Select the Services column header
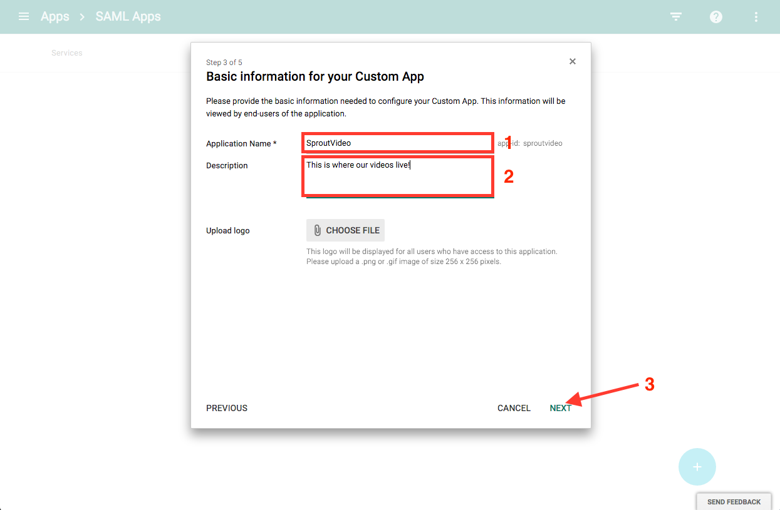Image resolution: width=780 pixels, height=510 pixels. tap(67, 53)
